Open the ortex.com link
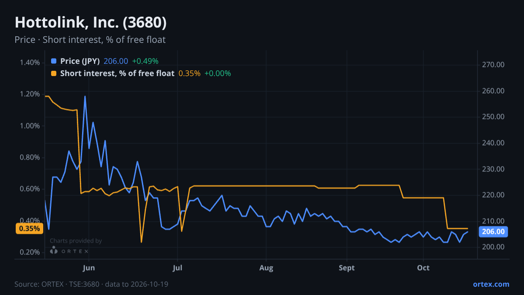This screenshot has height=295, width=524. point(491,284)
